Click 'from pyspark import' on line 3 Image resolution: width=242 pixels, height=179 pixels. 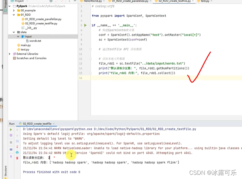pos(108,16)
